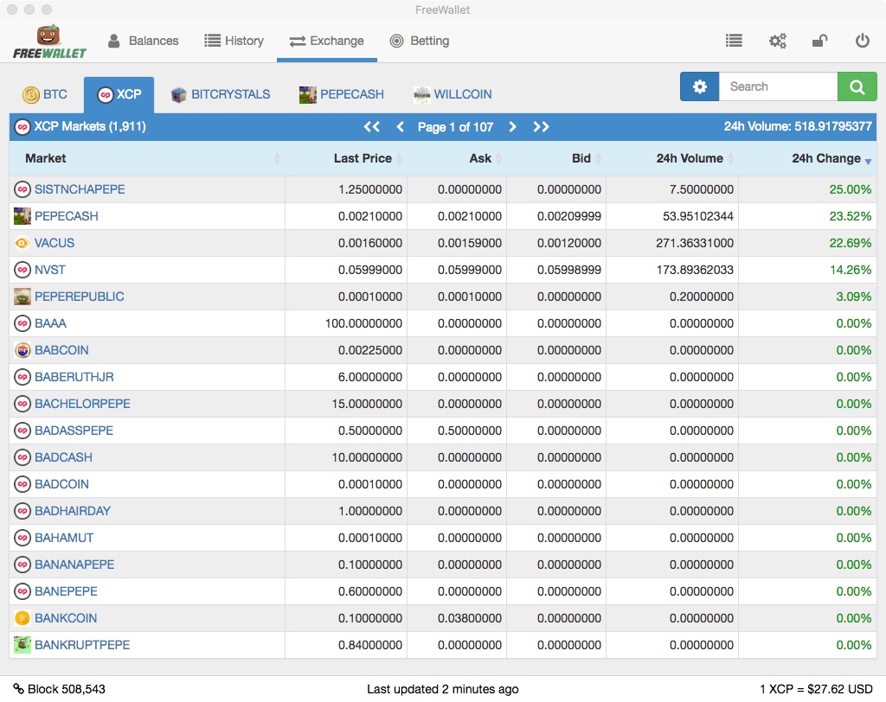The height and width of the screenshot is (702, 886).
Task: Click the green search magnifier button
Action: (x=857, y=86)
